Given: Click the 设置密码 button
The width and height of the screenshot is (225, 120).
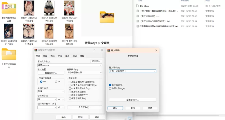Looking at the screenshot, I should (84, 107).
